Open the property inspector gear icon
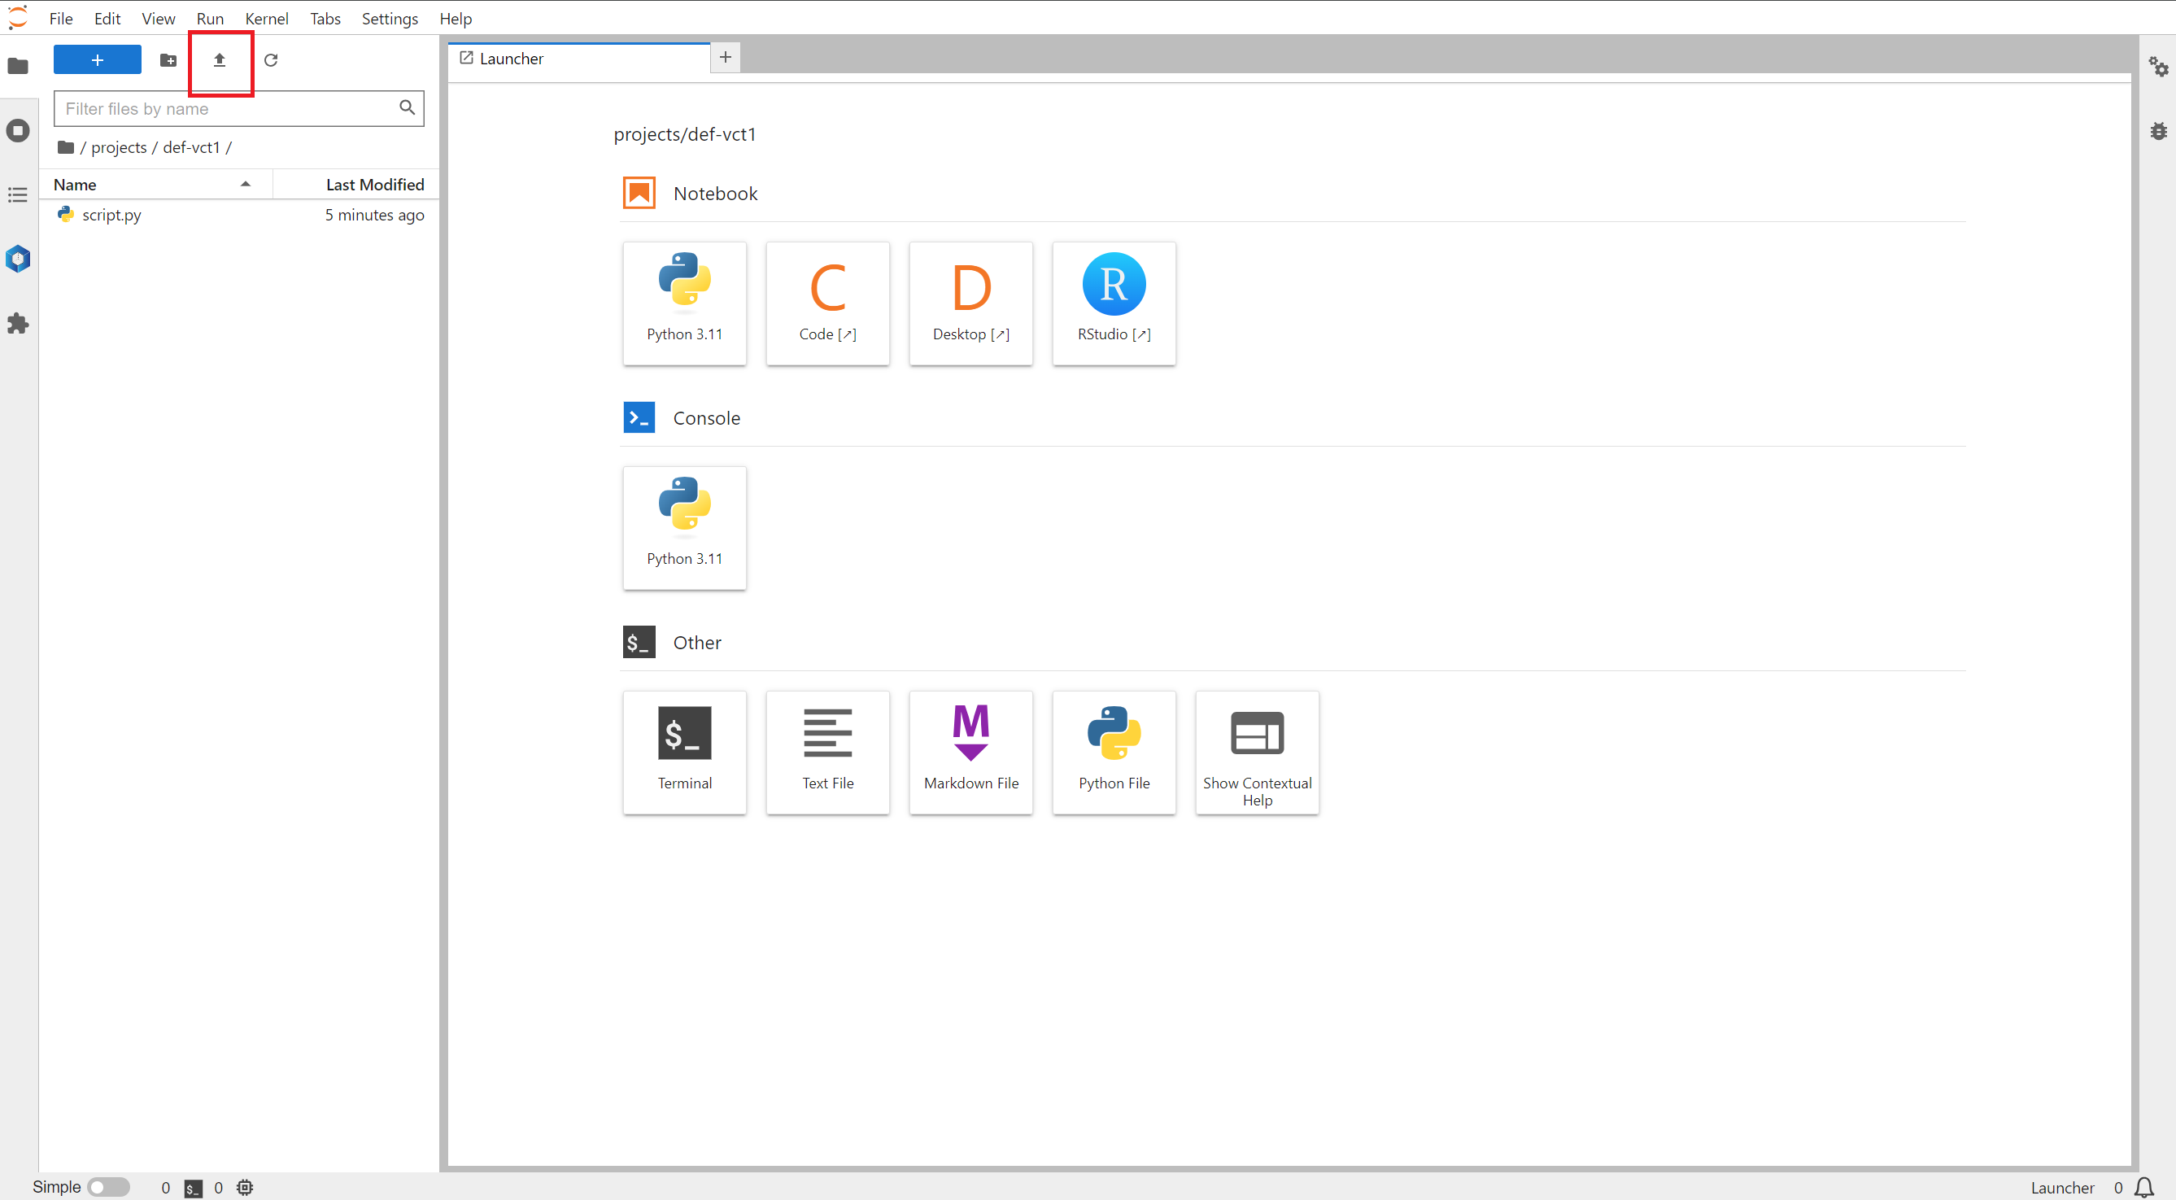Image resolution: width=2176 pixels, height=1200 pixels. (x=2159, y=67)
